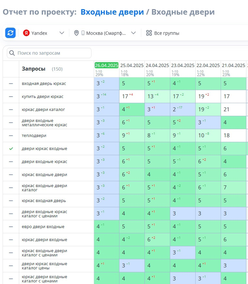Click the query евро двери входные
248x284 pixels.
pos(43,227)
